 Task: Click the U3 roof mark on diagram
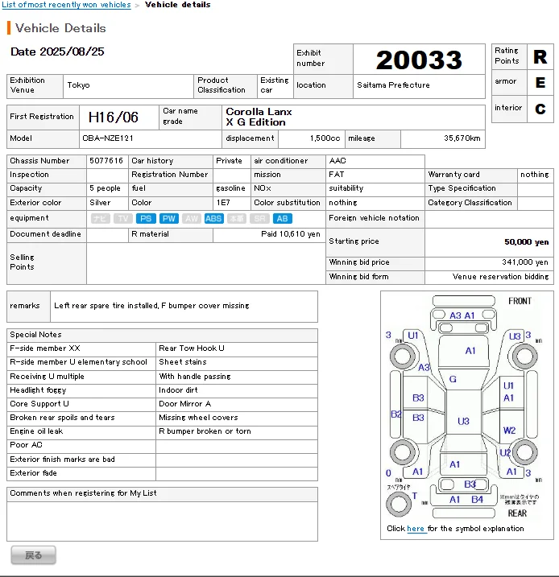pyautogui.click(x=463, y=421)
